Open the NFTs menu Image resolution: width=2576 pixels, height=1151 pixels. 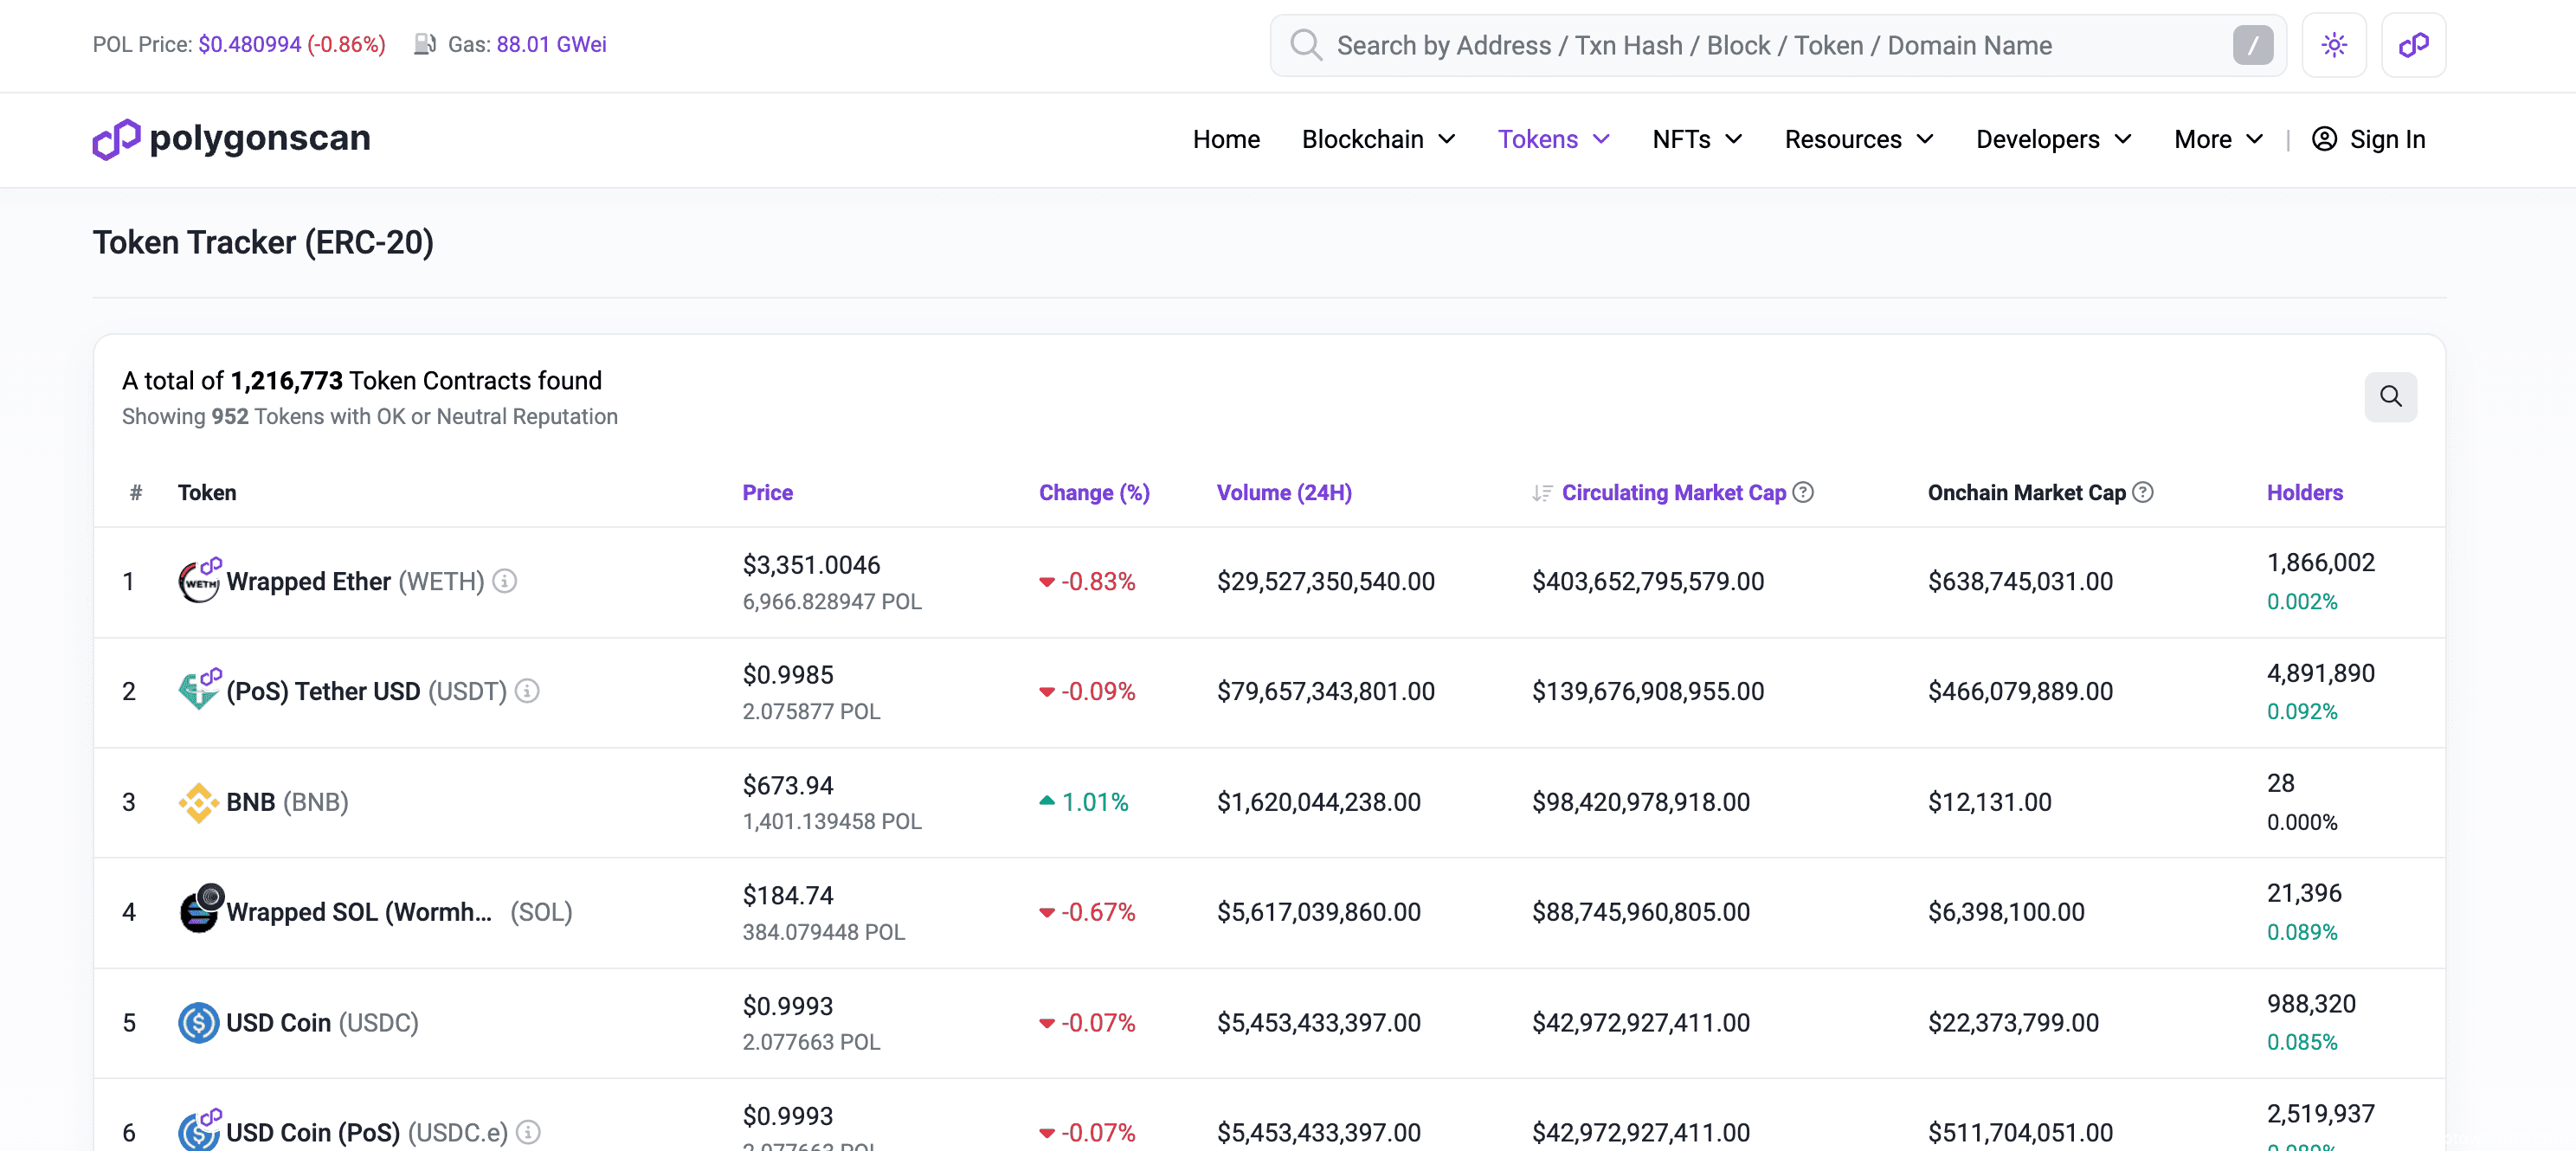[1696, 139]
